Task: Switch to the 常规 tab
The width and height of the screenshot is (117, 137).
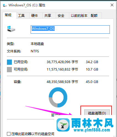Action: (x=10, y=15)
